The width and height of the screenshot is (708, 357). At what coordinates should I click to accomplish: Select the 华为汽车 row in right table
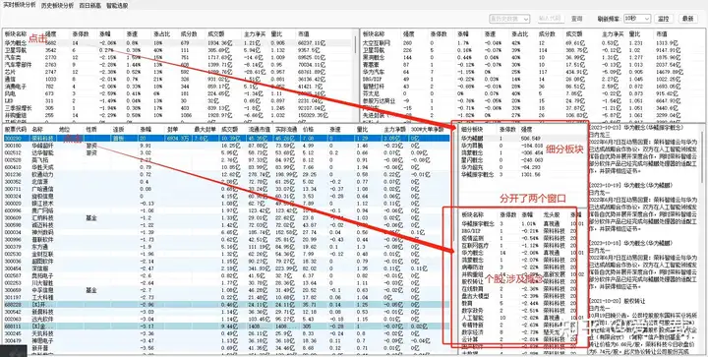tap(533, 72)
